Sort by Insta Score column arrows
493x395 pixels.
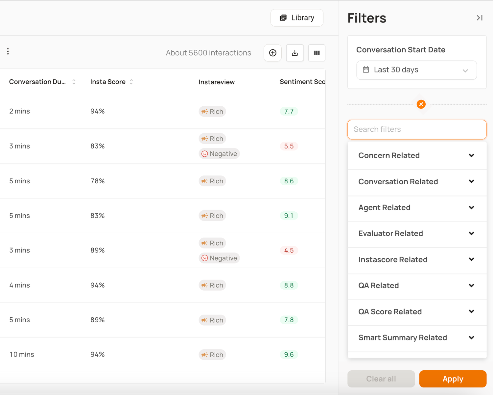[x=131, y=82]
